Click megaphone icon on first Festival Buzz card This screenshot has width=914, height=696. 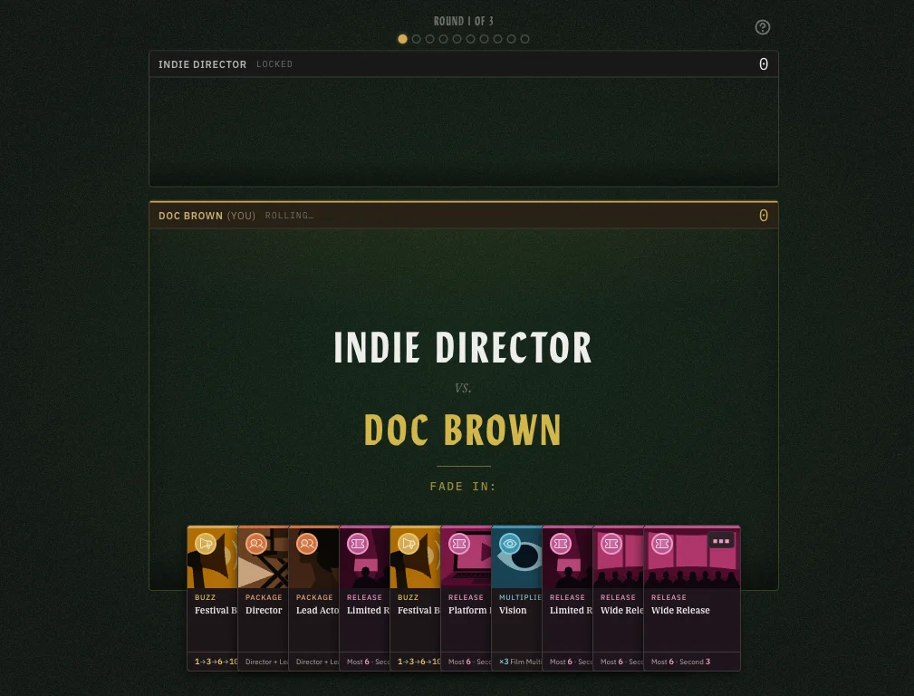click(x=206, y=544)
